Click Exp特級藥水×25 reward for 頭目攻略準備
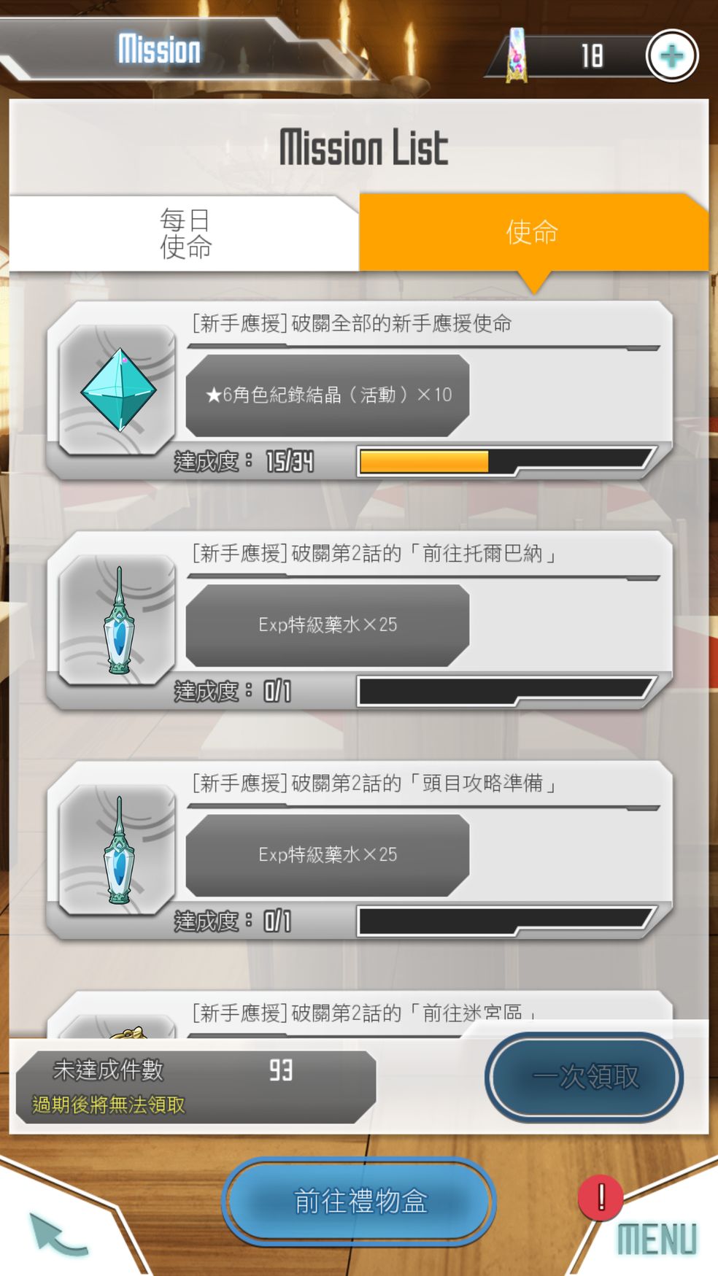The image size is (718, 1276). (x=328, y=855)
